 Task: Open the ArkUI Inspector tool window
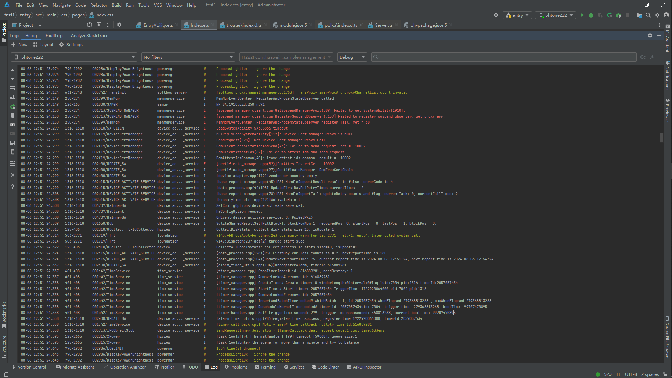click(x=364, y=367)
